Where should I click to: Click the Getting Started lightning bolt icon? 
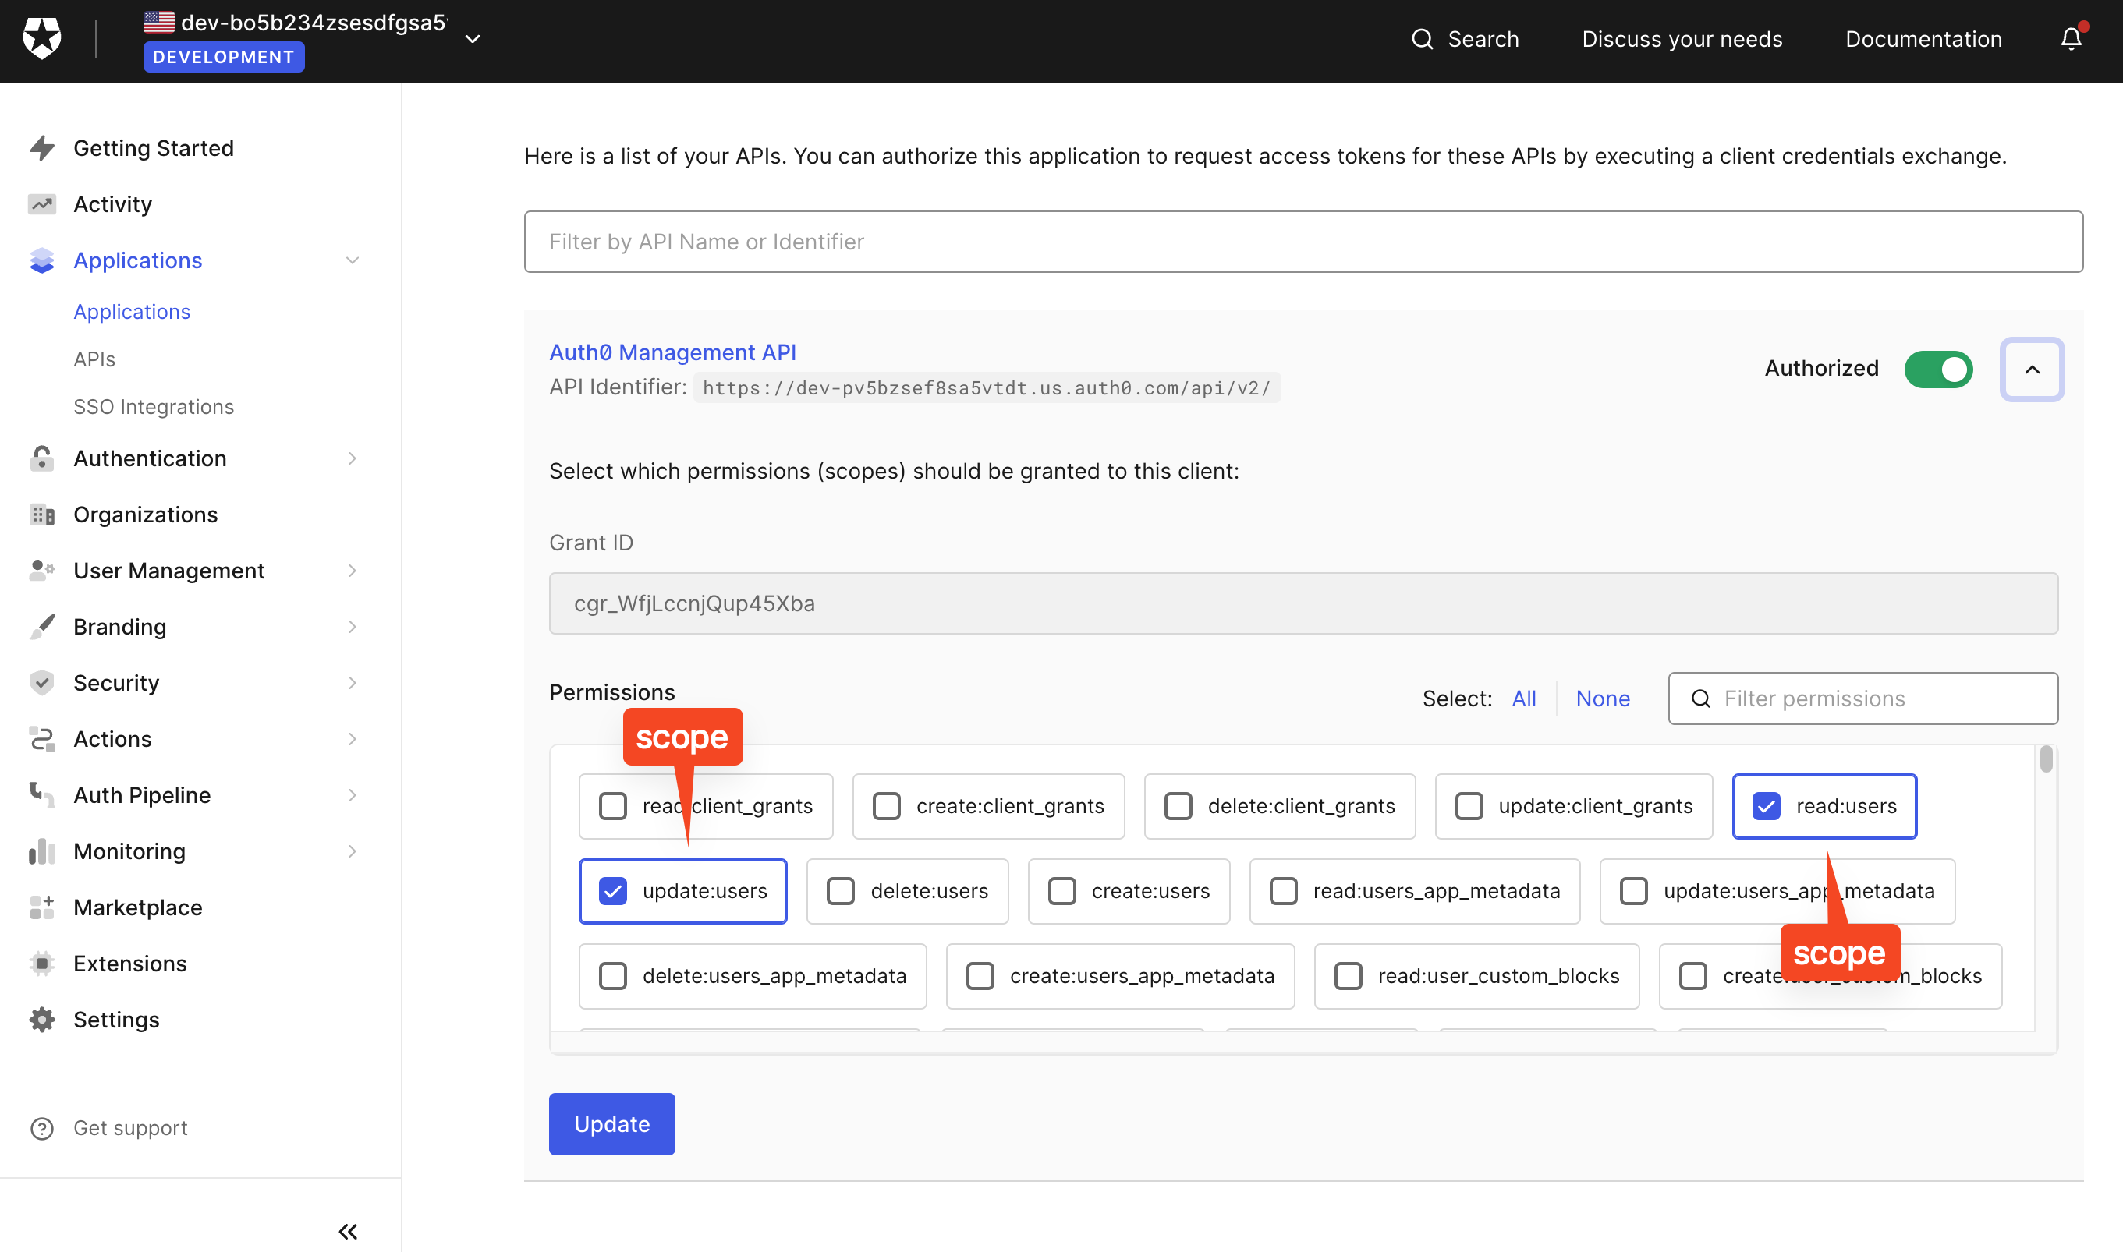click(41, 146)
